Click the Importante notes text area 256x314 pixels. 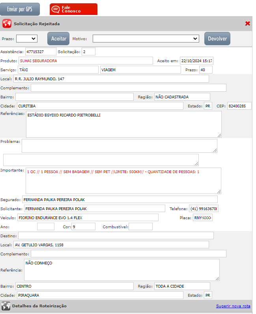coord(123,181)
